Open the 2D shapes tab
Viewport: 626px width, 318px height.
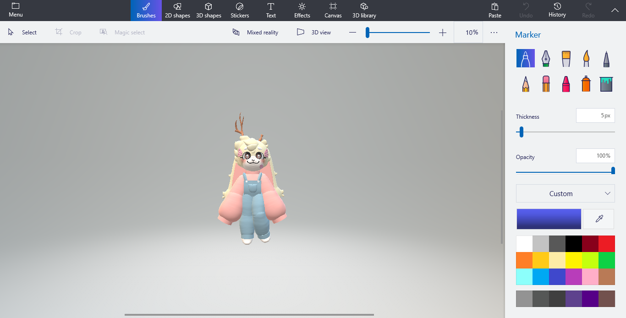[x=177, y=10]
